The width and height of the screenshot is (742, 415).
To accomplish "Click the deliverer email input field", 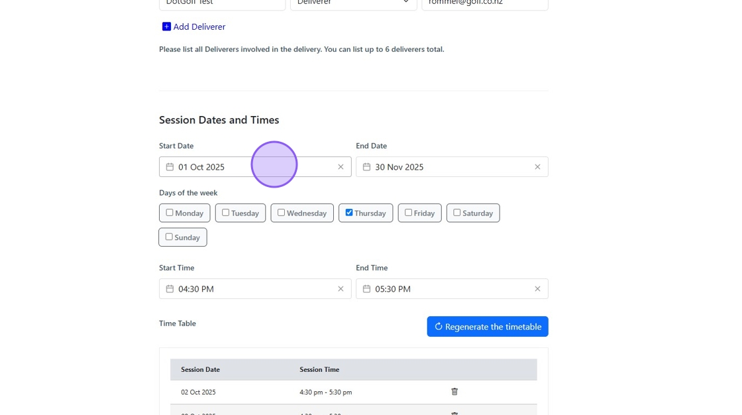I will [484, 3].
